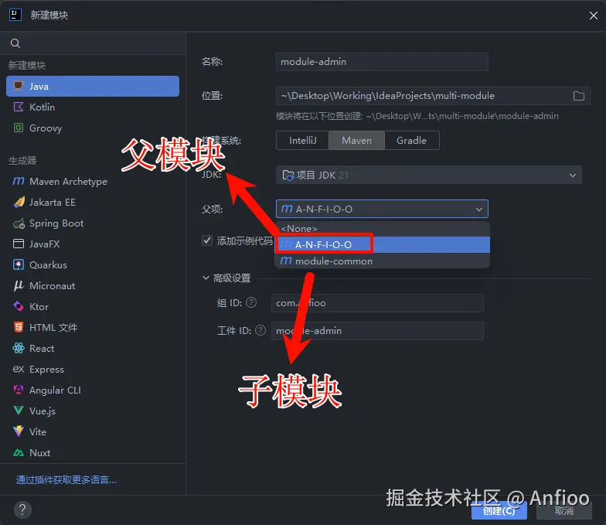Choose A-N-F-I-O-O in parent list

382,244
